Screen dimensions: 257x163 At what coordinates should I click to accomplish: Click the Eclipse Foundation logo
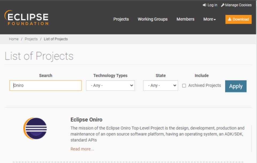click(27, 18)
